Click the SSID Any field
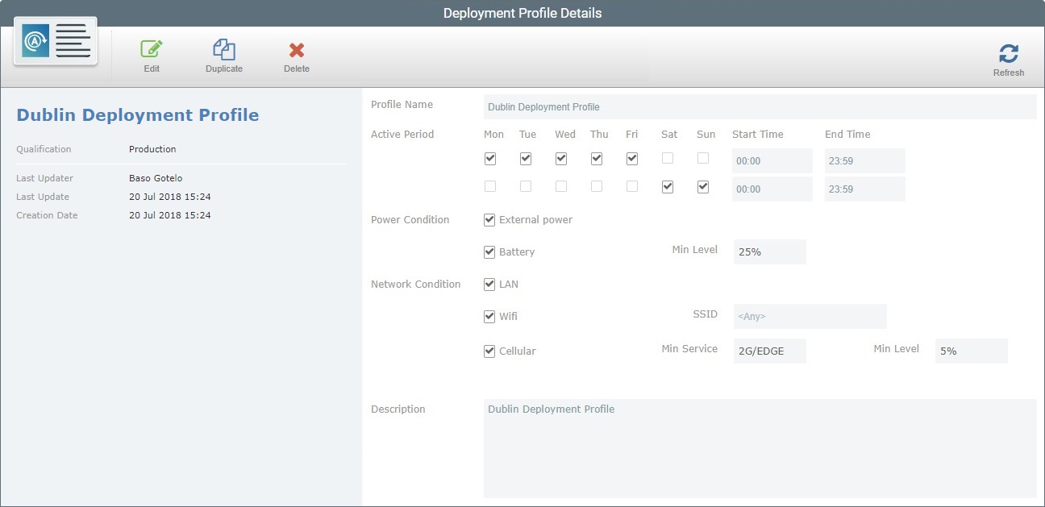 [809, 316]
